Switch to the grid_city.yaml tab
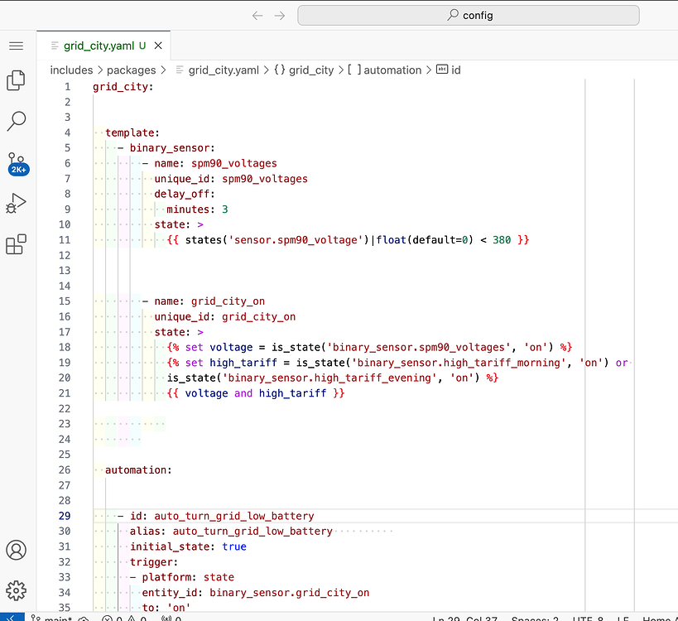 98,46
